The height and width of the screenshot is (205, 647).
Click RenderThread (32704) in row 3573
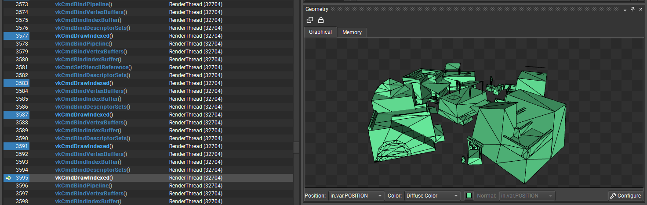click(196, 4)
